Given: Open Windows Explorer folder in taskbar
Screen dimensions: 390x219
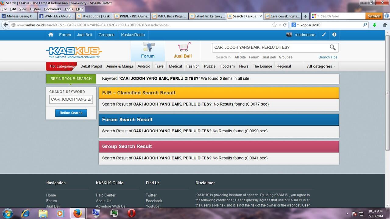Looking at the screenshot, I should (43, 213).
